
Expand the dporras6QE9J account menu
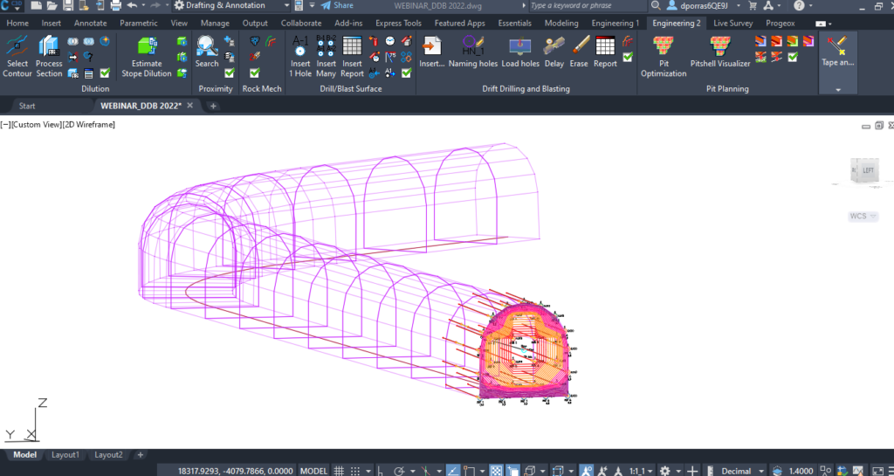point(705,6)
